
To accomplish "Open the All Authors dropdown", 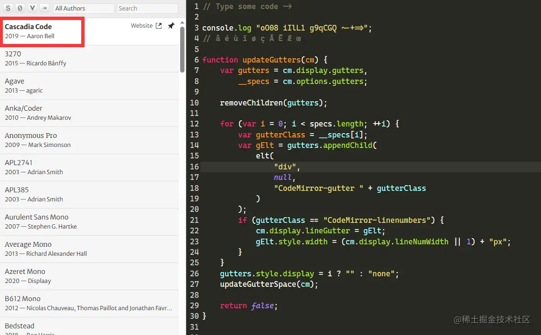I will (x=84, y=8).
